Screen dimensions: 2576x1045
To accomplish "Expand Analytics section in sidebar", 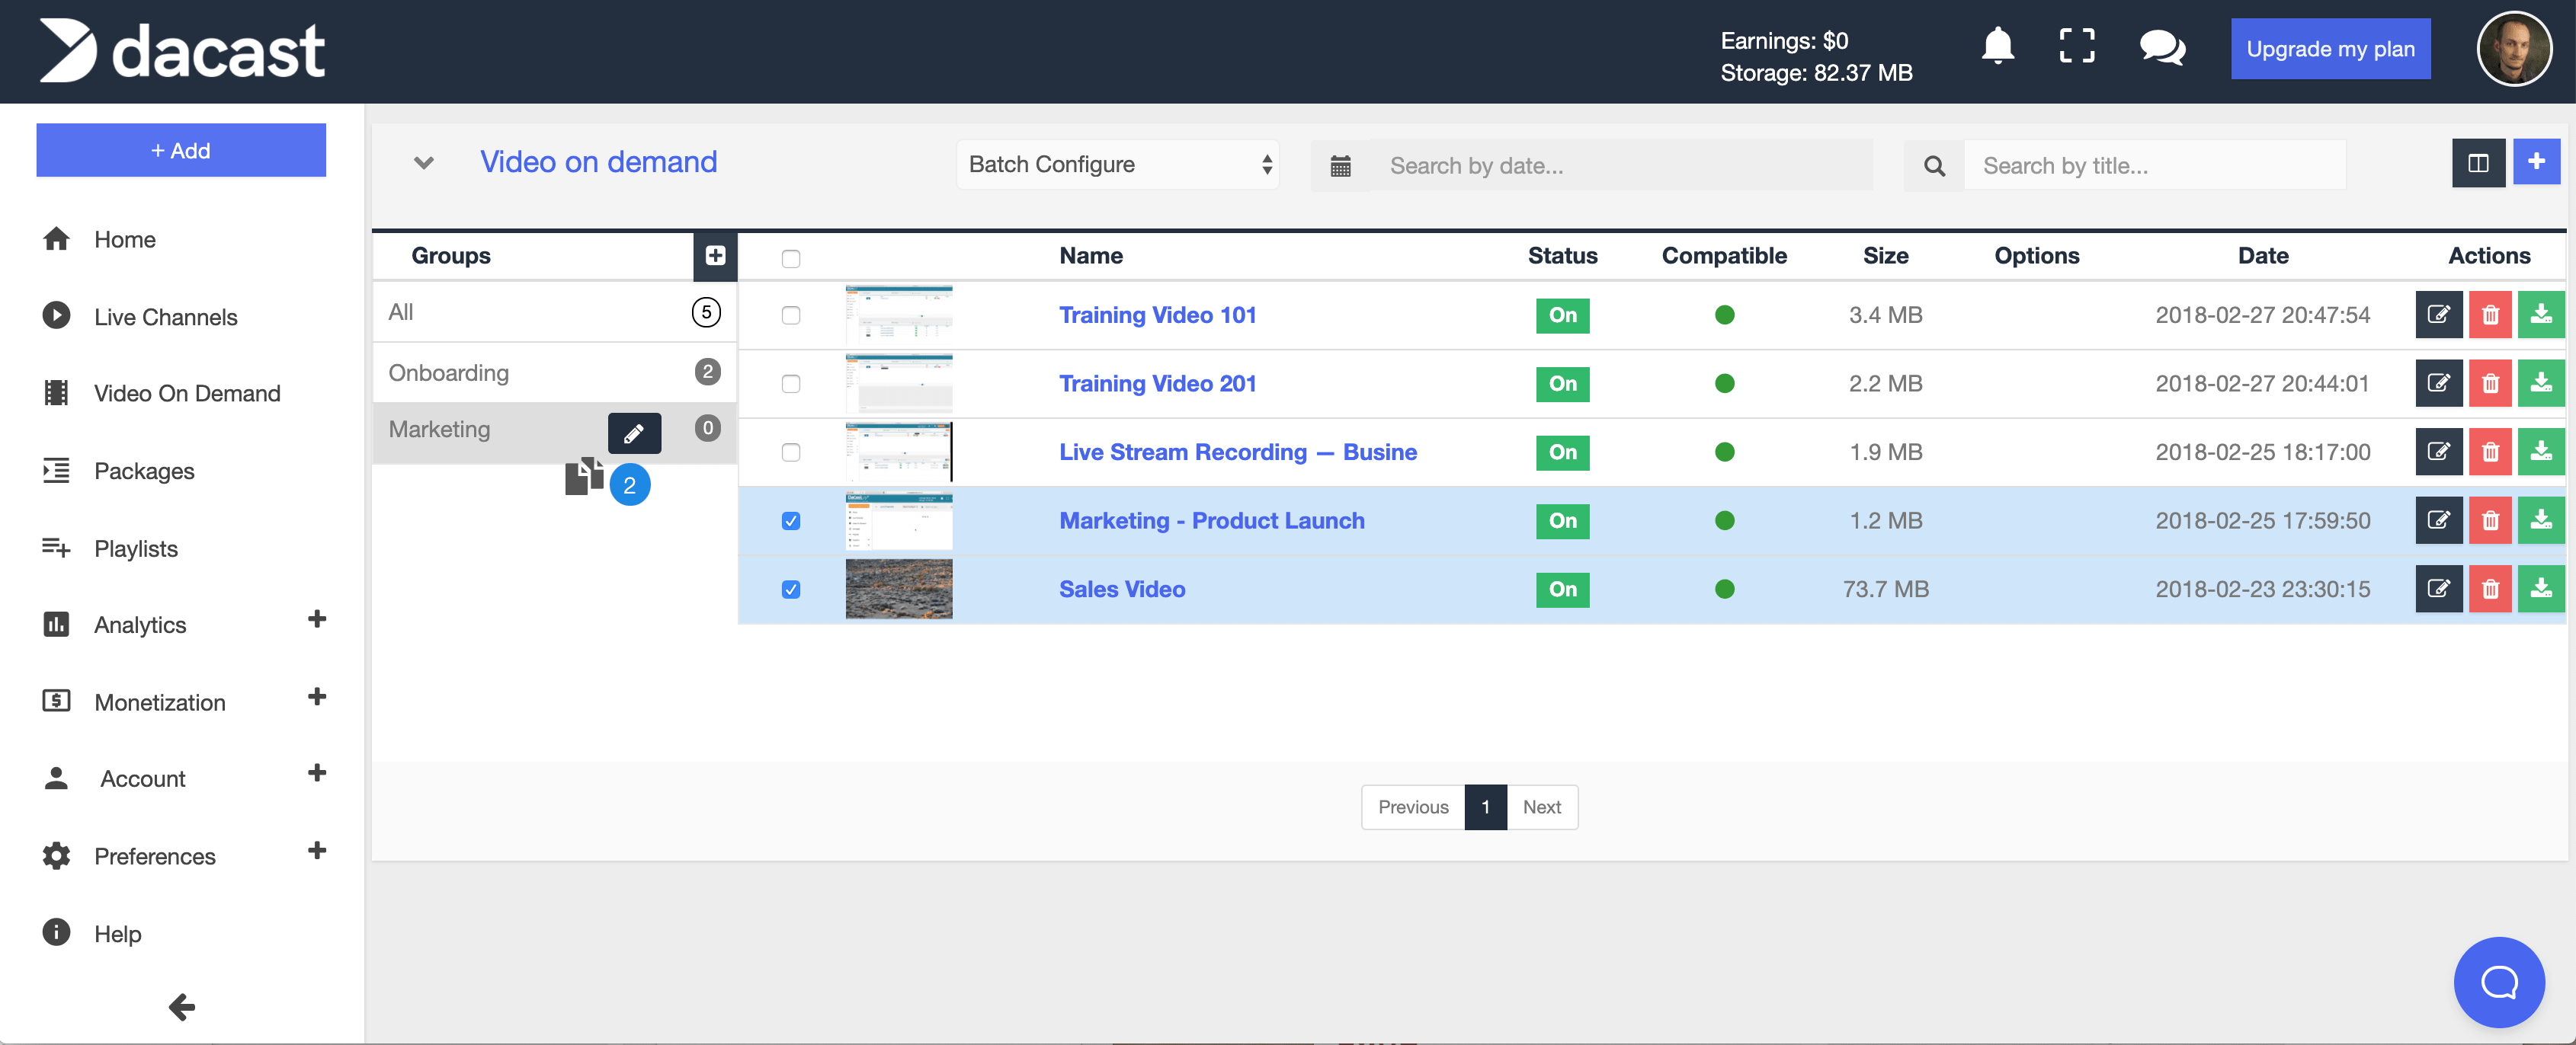I will (x=316, y=621).
